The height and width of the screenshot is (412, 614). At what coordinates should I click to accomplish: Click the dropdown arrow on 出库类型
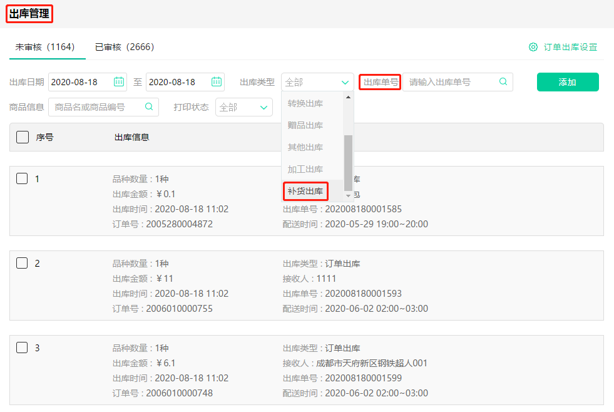click(x=344, y=82)
